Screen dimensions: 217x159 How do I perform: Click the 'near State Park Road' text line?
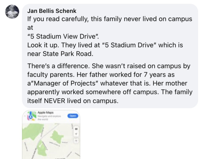click(60, 54)
